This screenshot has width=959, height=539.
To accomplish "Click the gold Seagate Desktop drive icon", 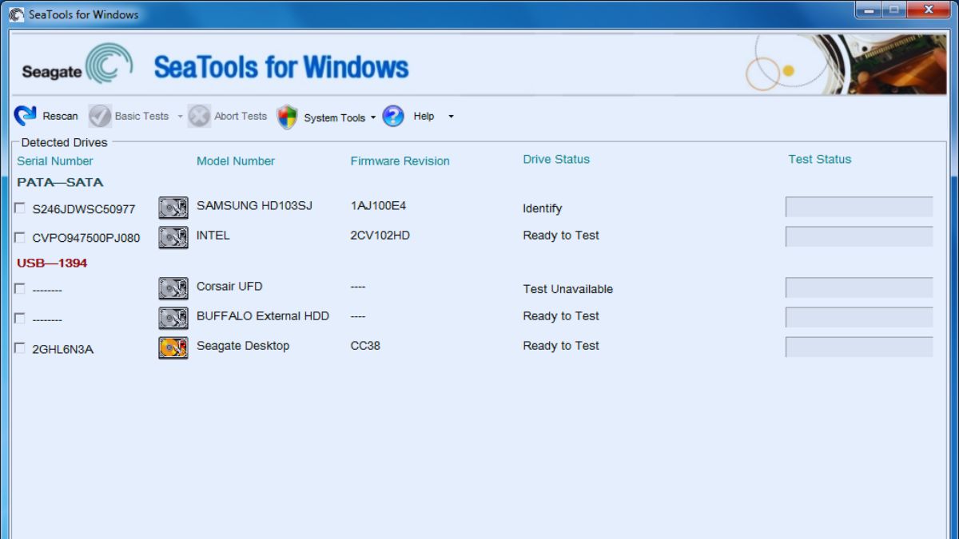I will coord(173,347).
